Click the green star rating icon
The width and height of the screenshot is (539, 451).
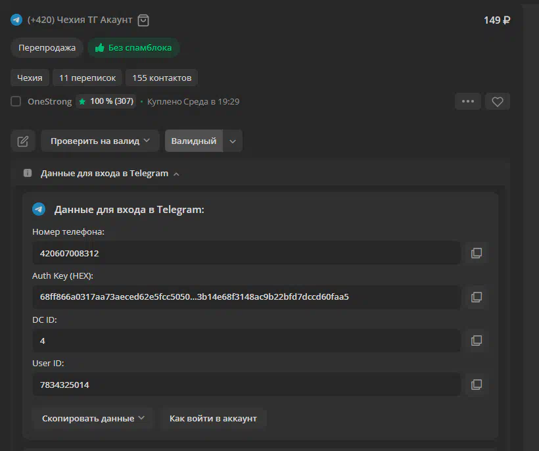[x=82, y=101]
